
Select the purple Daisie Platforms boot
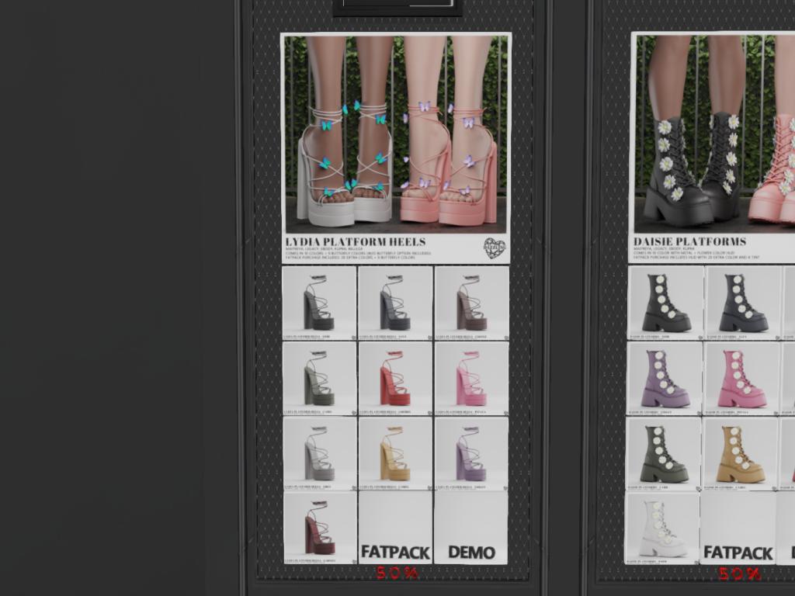coord(664,378)
